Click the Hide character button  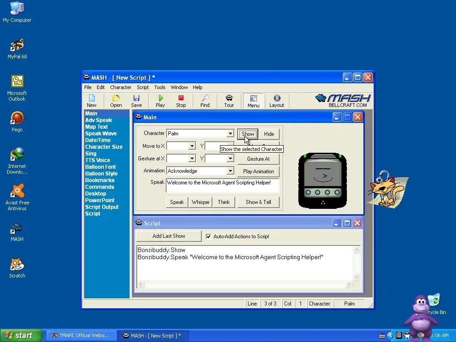[269, 134]
